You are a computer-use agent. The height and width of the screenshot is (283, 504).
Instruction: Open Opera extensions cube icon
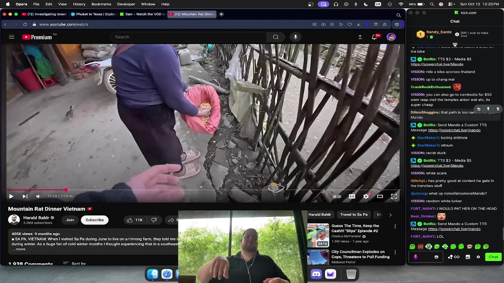pos(397,24)
